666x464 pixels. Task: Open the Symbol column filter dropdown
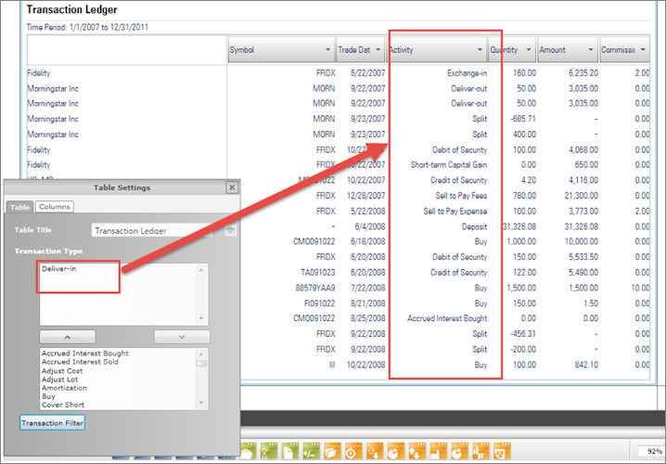[x=327, y=49]
